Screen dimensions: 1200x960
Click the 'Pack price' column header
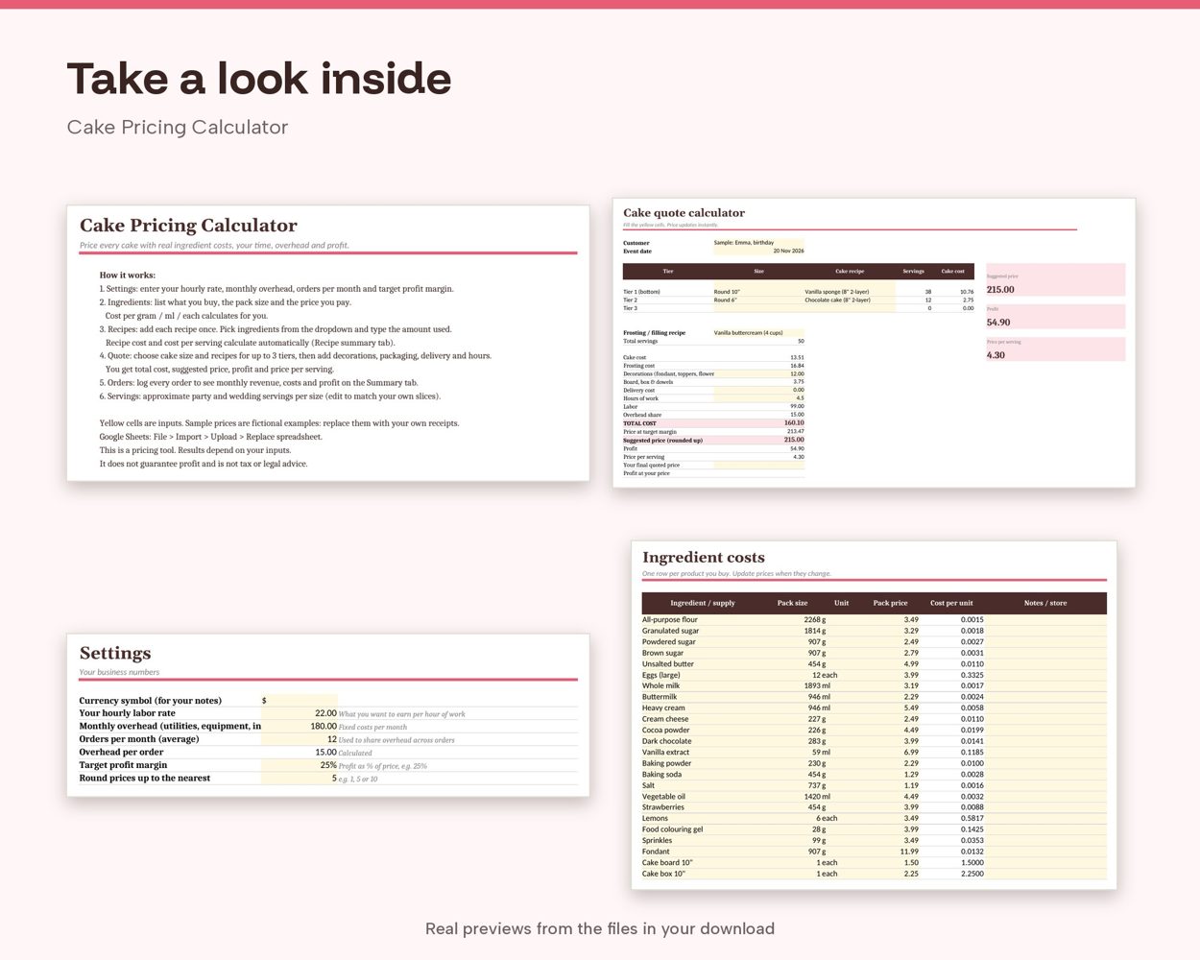coord(890,603)
